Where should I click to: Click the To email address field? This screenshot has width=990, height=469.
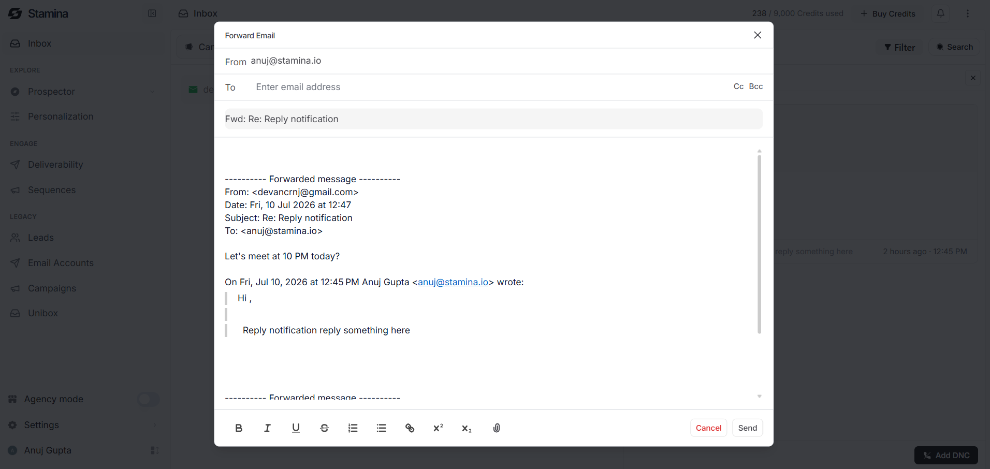point(489,87)
